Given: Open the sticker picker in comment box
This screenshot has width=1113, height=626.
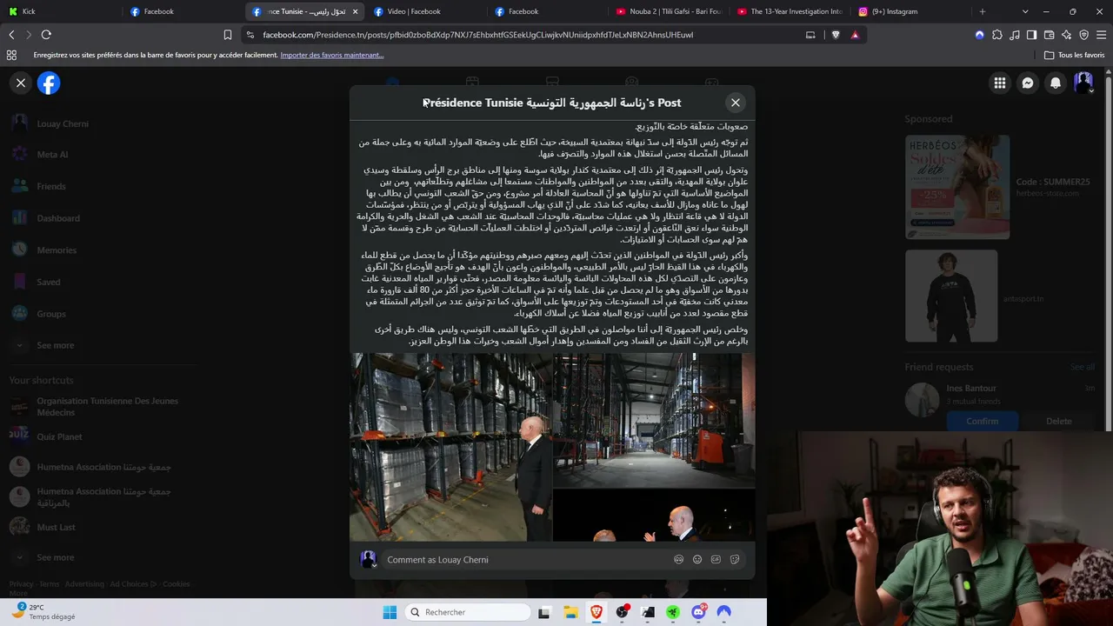Looking at the screenshot, I should pos(735,560).
